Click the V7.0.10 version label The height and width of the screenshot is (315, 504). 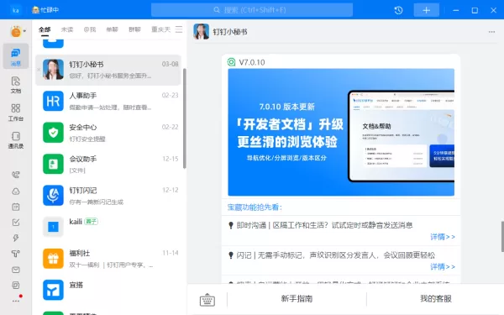tap(252, 62)
